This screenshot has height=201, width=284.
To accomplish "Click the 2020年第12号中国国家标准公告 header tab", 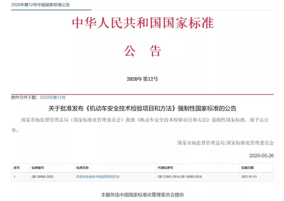I will point(40,5).
